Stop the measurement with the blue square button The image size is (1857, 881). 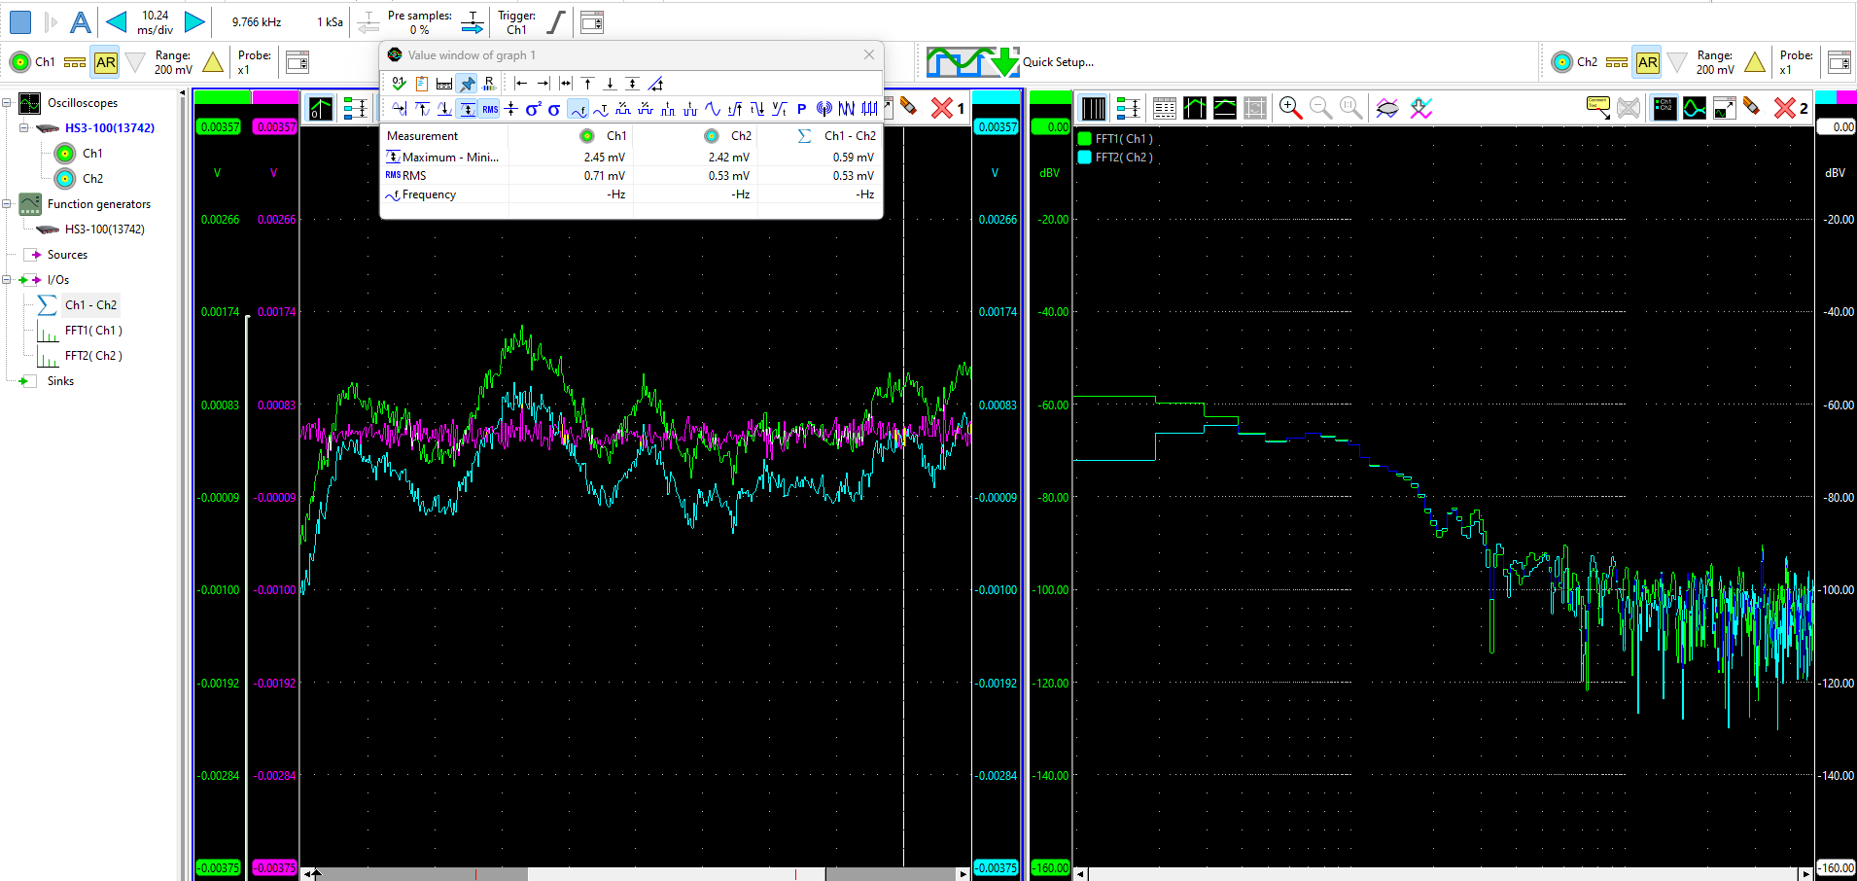20,21
